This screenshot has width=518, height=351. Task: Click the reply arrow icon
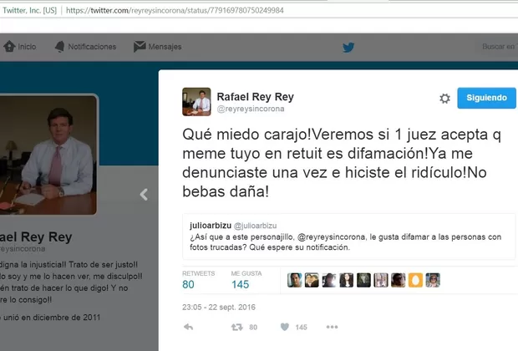pos(188,328)
